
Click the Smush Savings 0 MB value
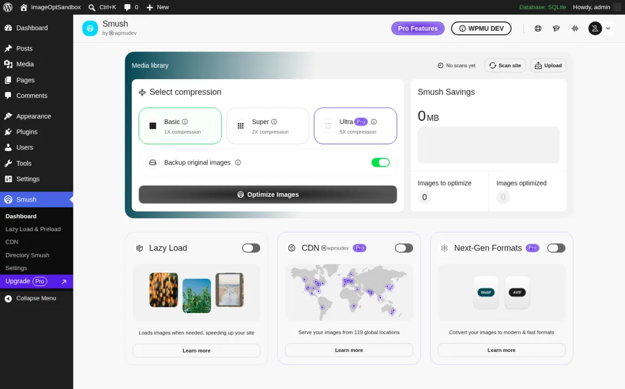coord(428,116)
